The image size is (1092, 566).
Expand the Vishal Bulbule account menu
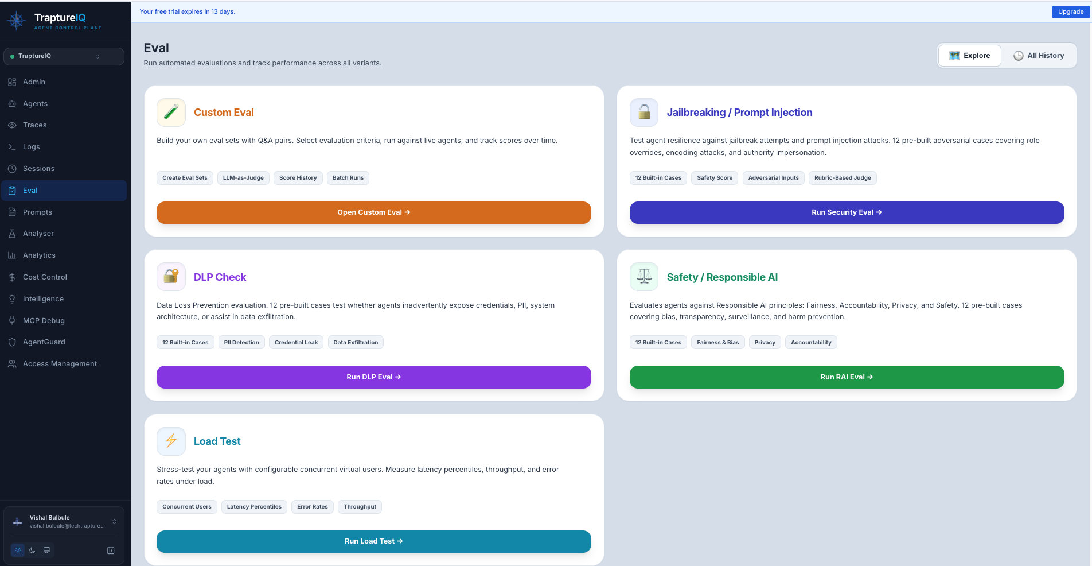click(114, 521)
